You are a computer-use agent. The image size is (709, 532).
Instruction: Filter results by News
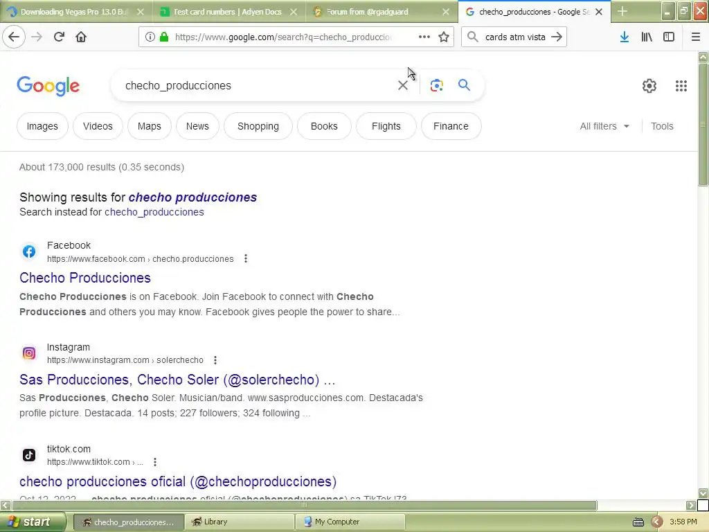coord(197,126)
